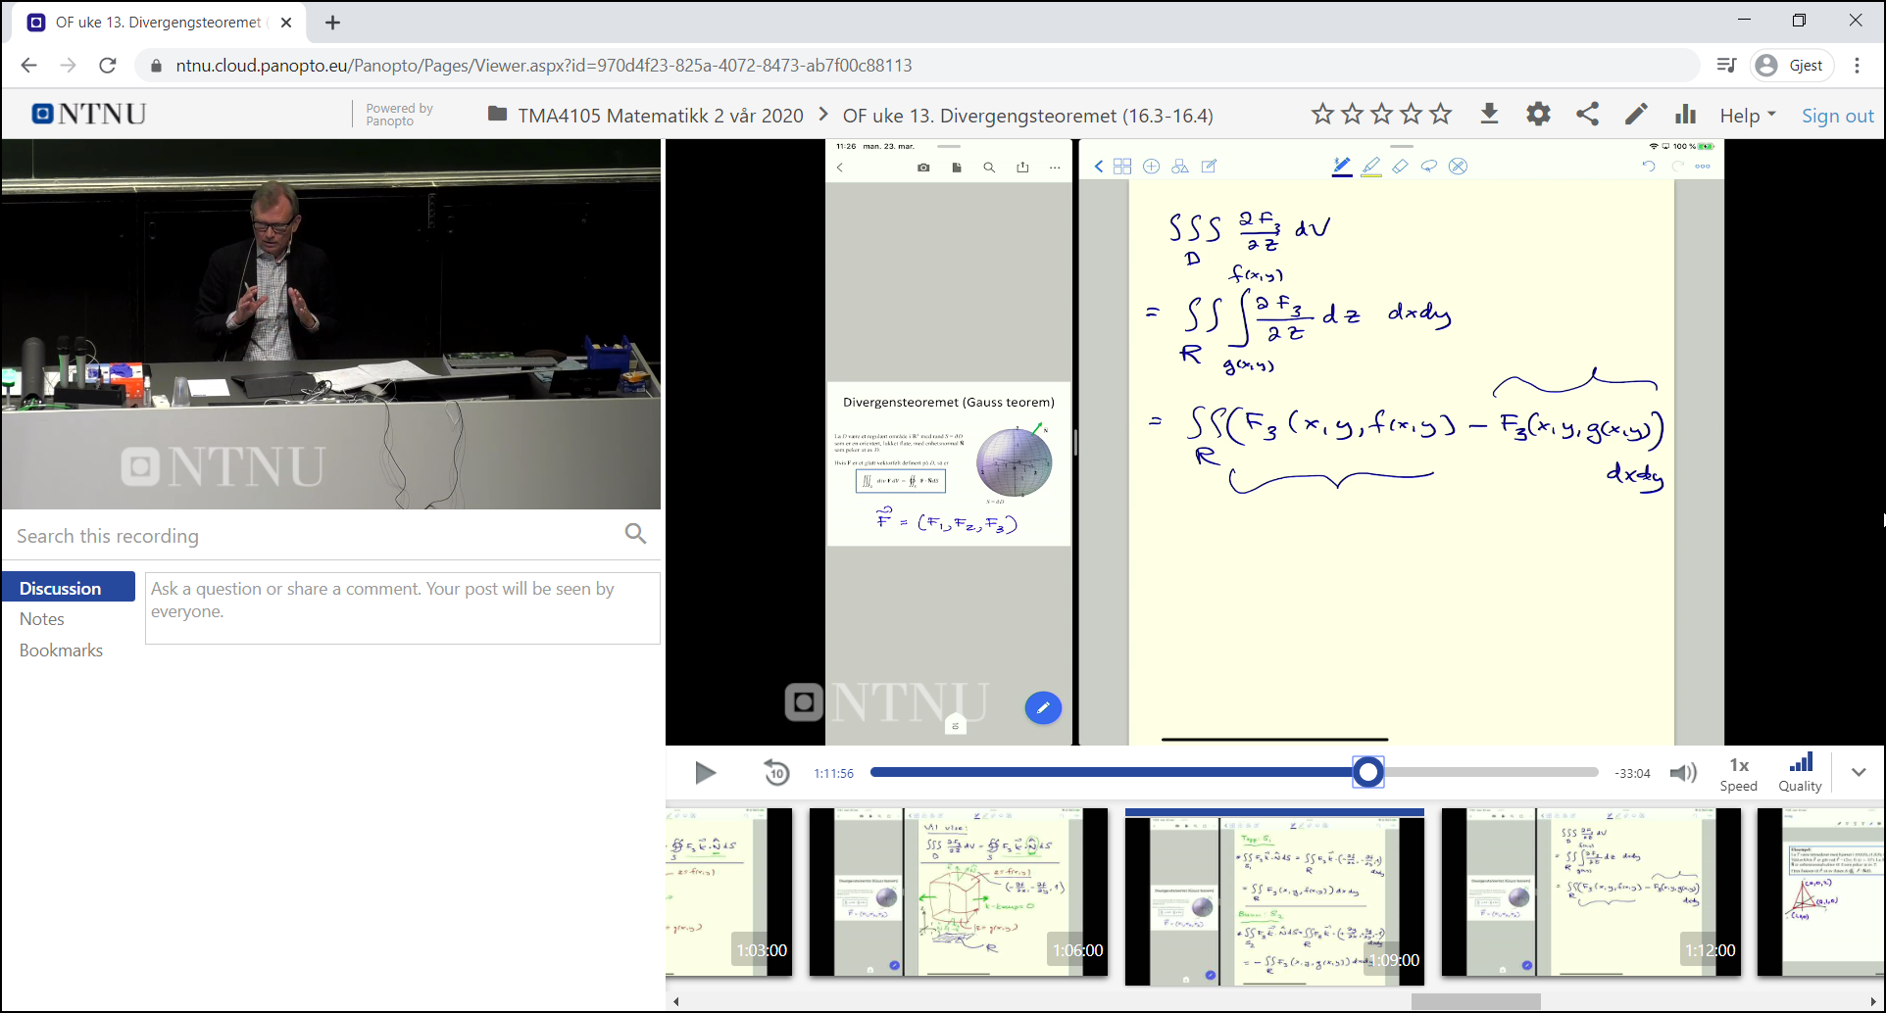Rate the recording five stars

tap(1440, 115)
